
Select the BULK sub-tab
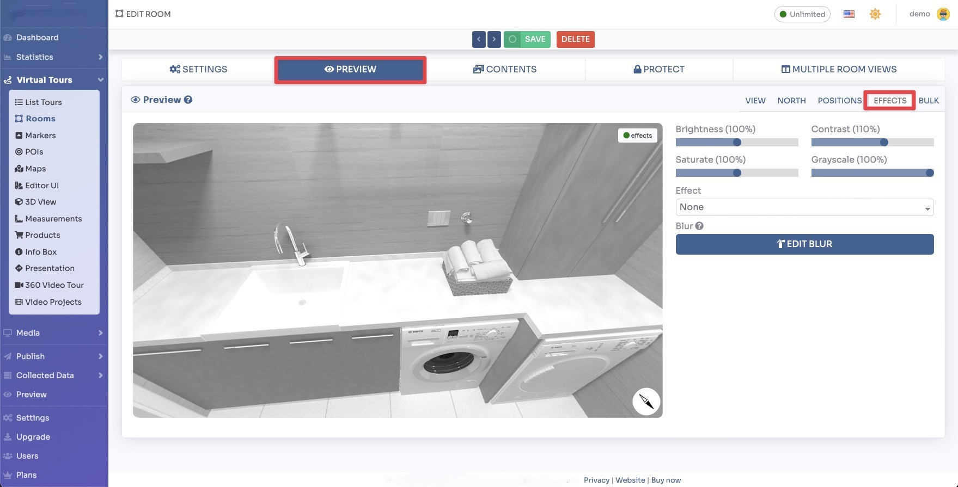(929, 101)
